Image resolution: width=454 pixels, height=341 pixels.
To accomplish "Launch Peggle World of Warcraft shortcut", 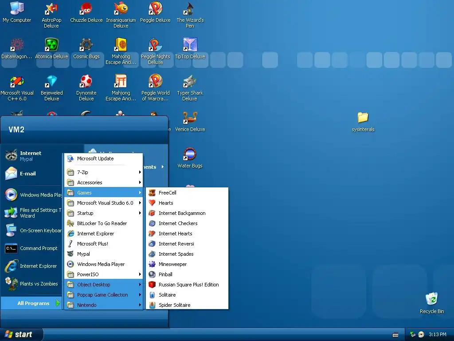I will [x=155, y=88].
